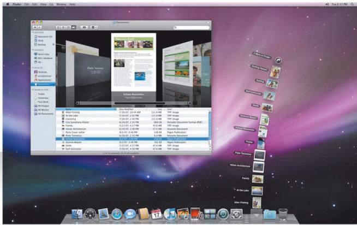Open Time Machine icon in Dock
This screenshot has width=357, height=225.
(223, 214)
